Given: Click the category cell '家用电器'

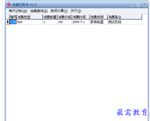Looking at the screenshot, I should click(99, 22).
